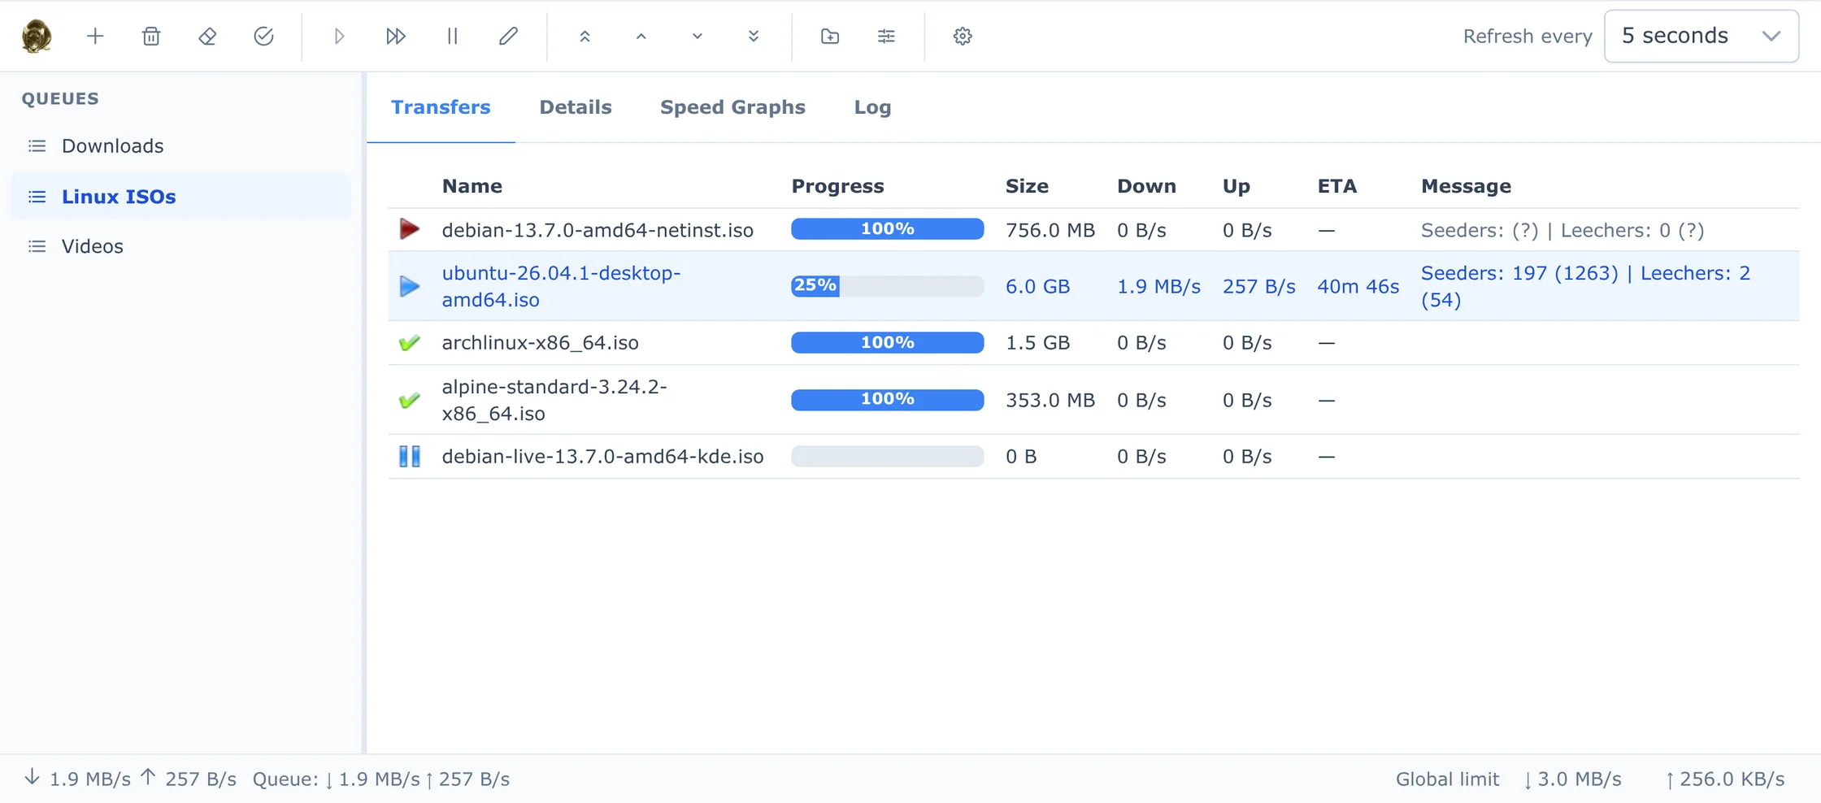1821x803 pixels.
Task: Sort by Up column header
Action: tap(1236, 186)
